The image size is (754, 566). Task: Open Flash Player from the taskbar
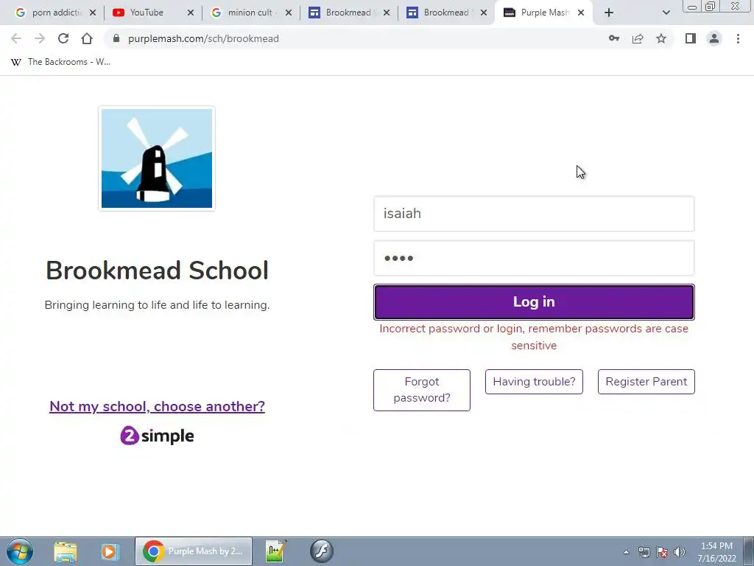(321, 551)
